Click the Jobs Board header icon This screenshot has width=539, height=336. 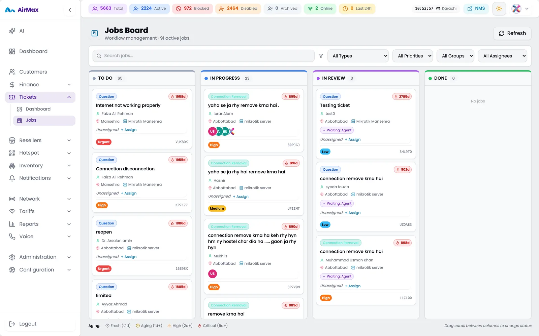click(95, 33)
